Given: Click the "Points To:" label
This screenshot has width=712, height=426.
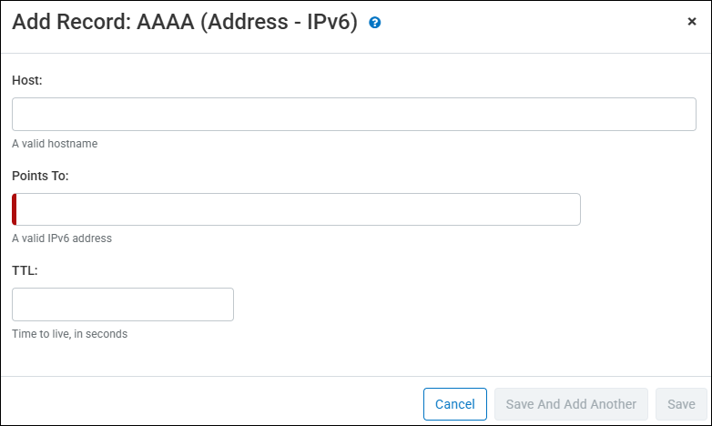Looking at the screenshot, I should click(40, 175).
